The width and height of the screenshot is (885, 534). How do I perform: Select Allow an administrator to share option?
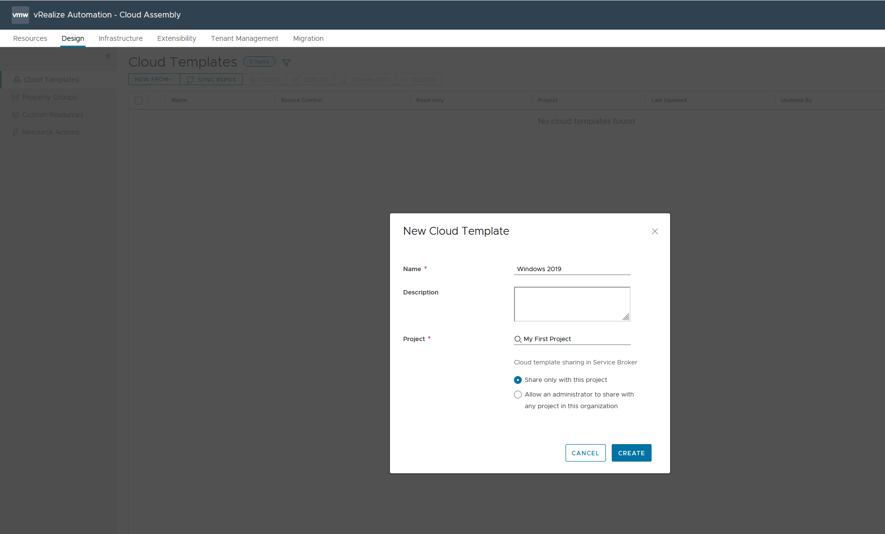[x=518, y=395]
